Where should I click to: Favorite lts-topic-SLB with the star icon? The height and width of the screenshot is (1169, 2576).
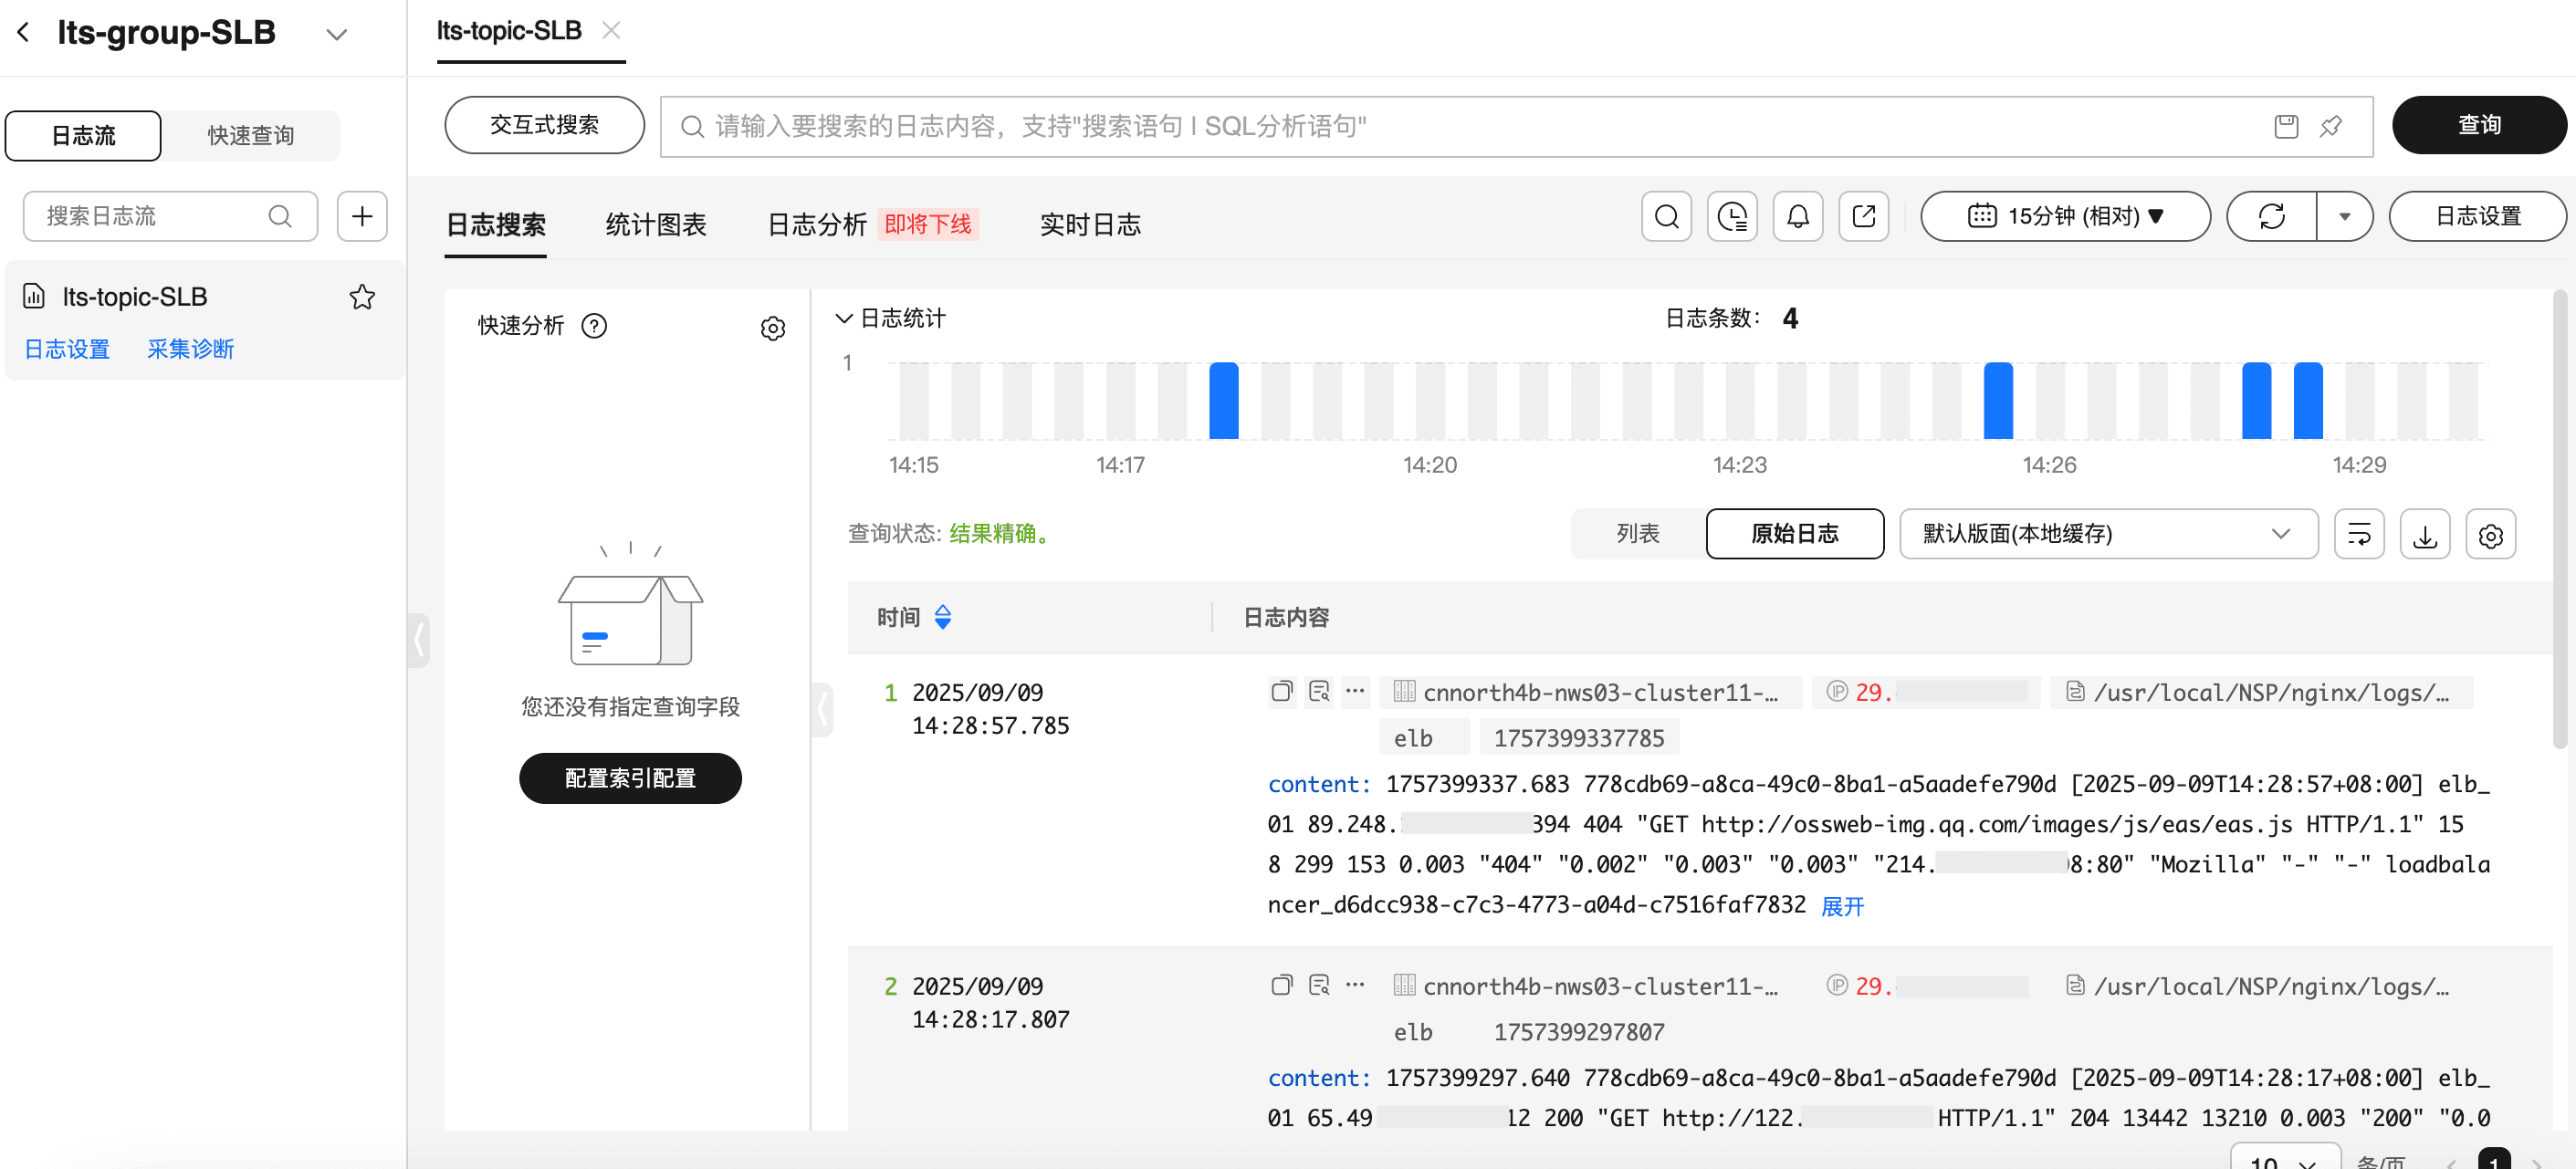362,297
